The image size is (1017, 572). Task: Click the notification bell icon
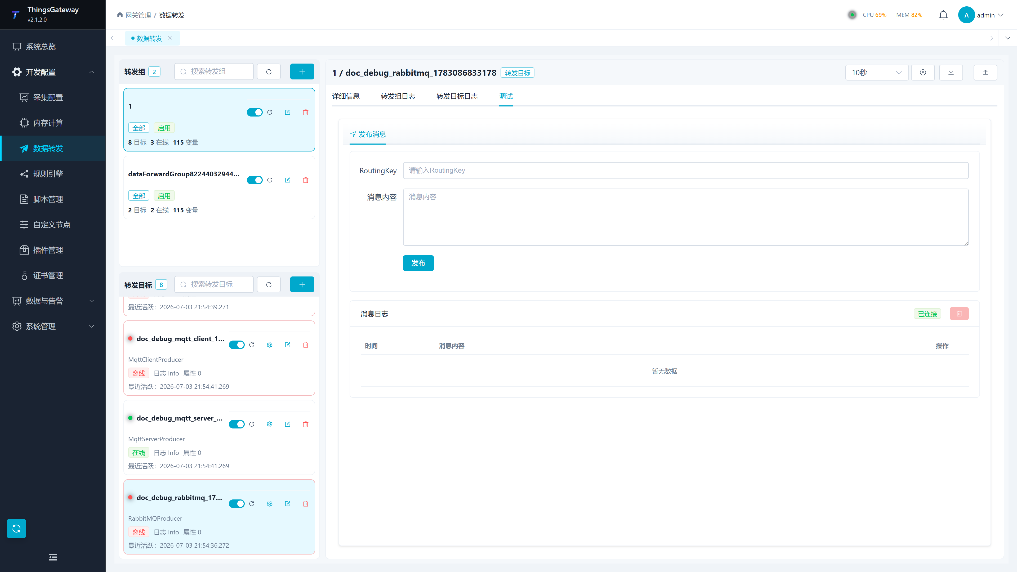943,15
